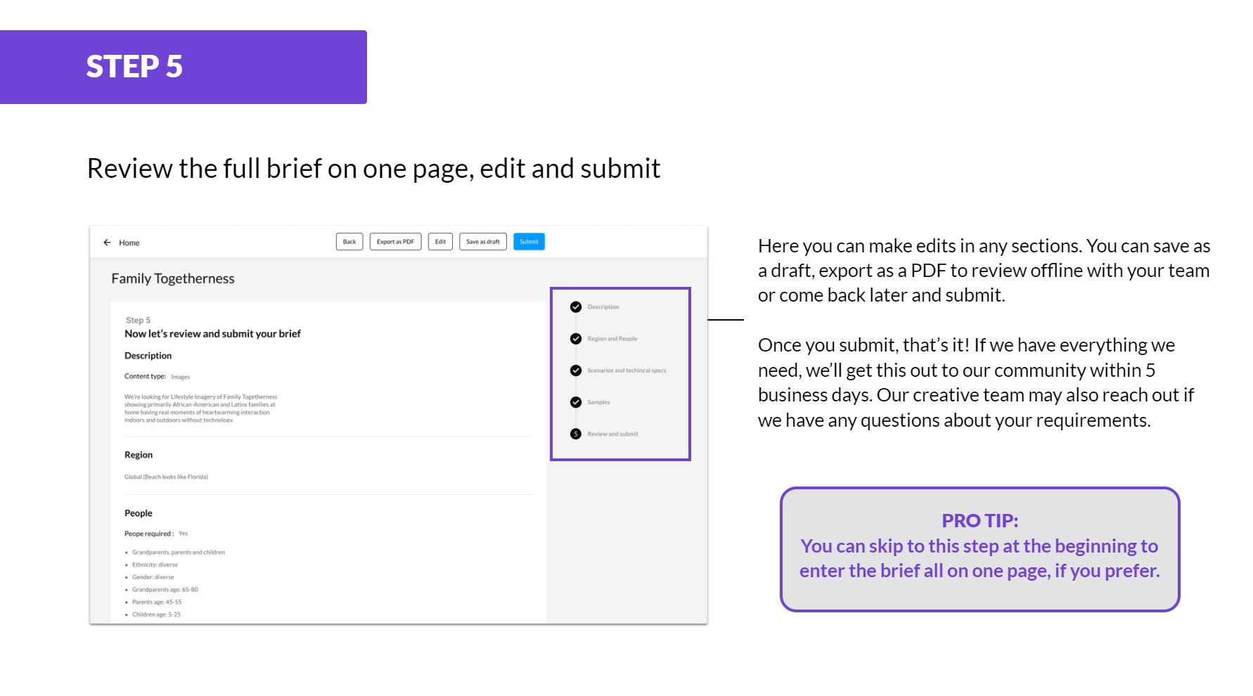Save the brief as draft
Image resolution: width=1253 pixels, height=696 pixels.
482,242
